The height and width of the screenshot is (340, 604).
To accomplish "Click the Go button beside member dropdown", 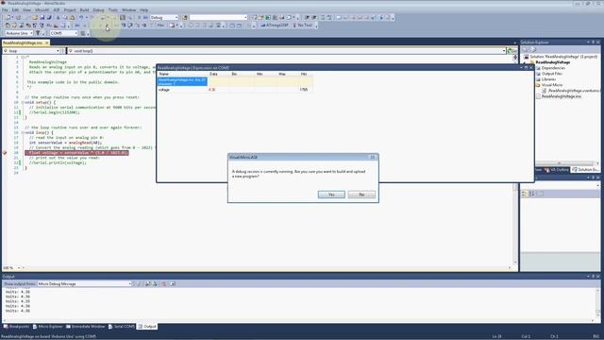I will [512, 51].
